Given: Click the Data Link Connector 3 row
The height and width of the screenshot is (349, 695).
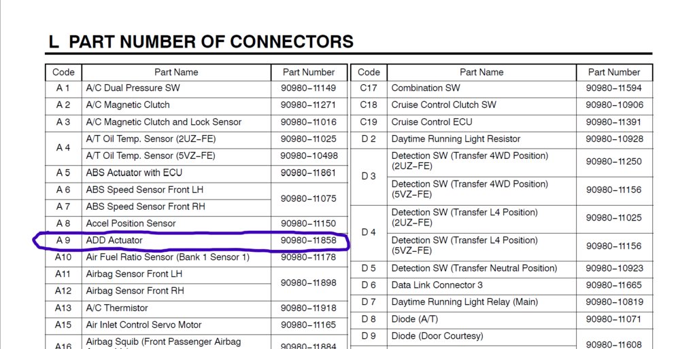Looking at the screenshot, I should coord(501,285).
